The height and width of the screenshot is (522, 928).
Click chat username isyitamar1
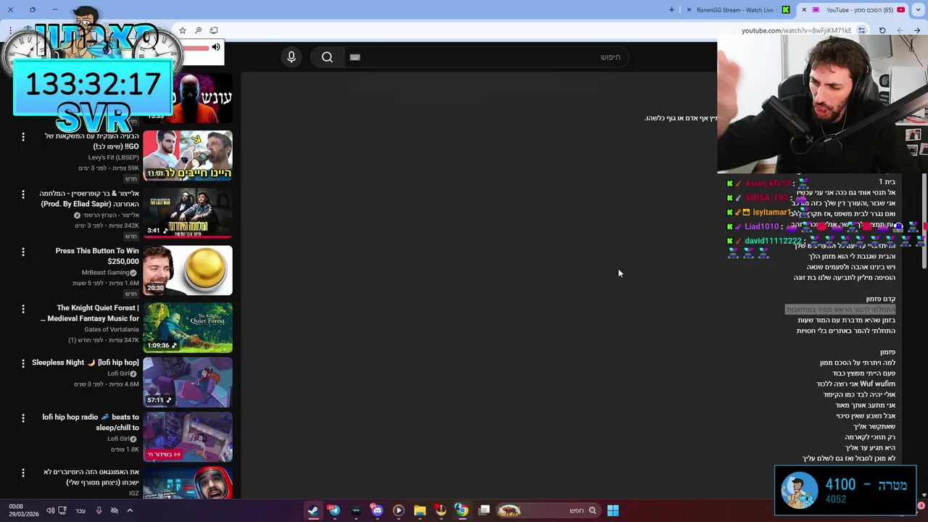[771, 212]
